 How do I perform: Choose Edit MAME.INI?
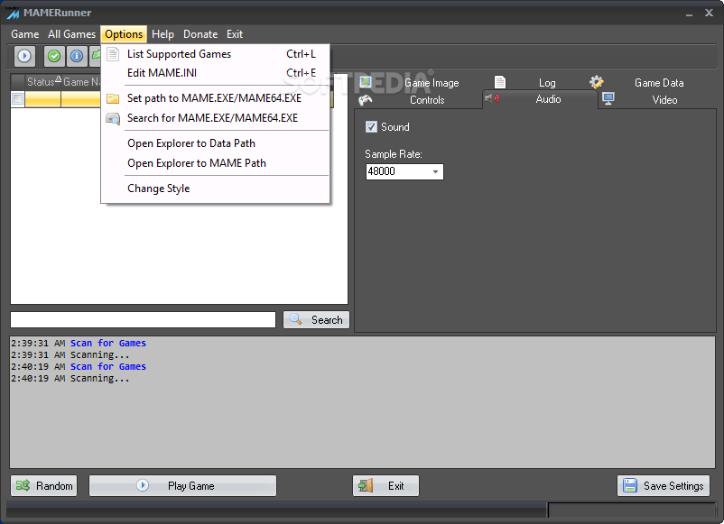point(215,73)
